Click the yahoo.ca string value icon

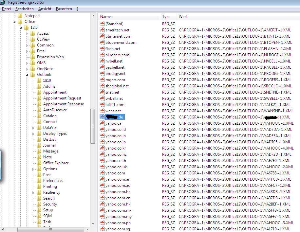[x=102, y=123]
